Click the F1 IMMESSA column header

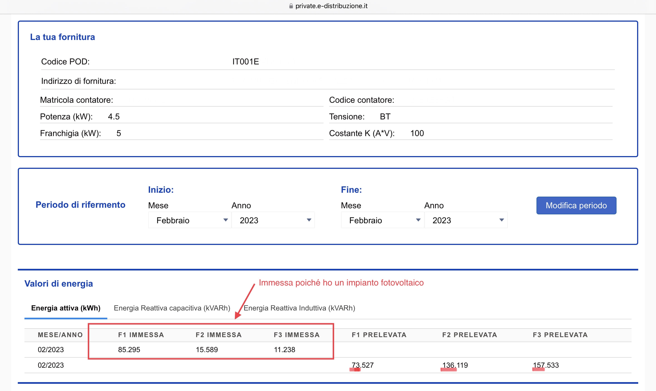click(141, 335)
